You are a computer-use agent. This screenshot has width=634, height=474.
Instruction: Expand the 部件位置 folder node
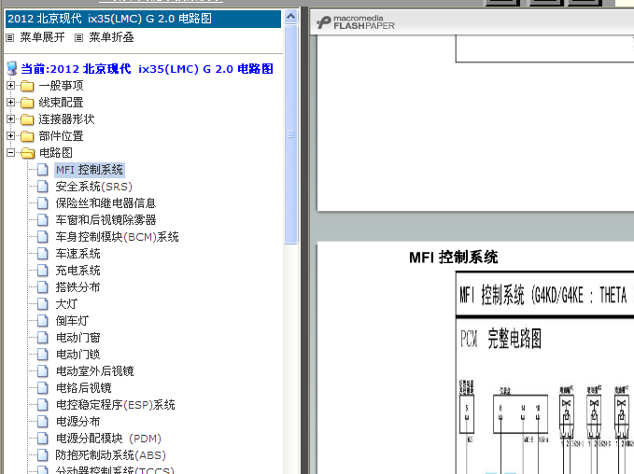(x=11, y=136)
